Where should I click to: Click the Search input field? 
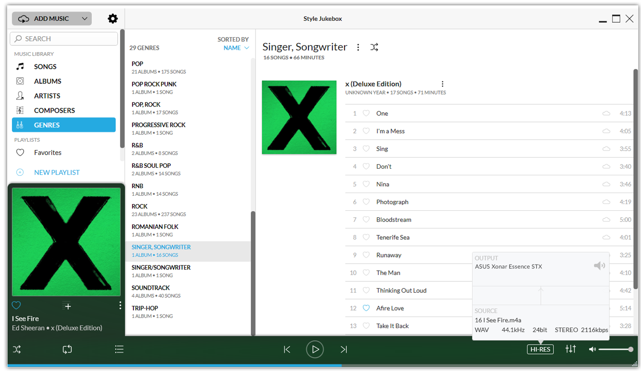(x=64, y=39)
